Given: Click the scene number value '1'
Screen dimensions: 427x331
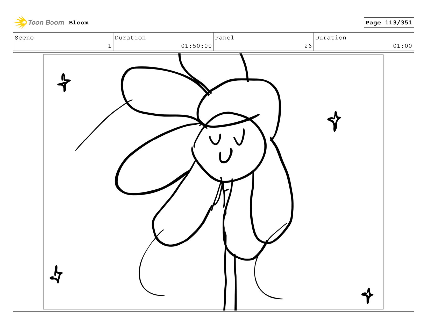Looking at the screenshot, I should click(110, 46).
